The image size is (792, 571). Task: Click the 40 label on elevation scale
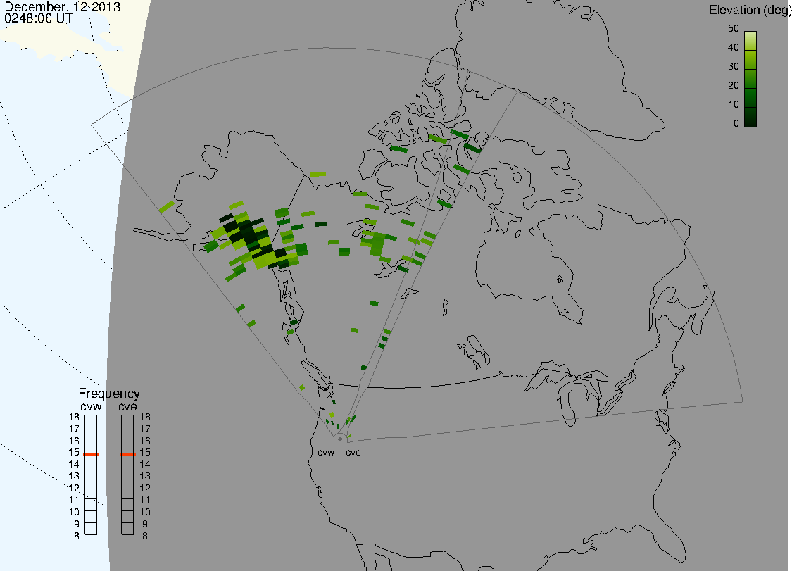tap(734, 47)
